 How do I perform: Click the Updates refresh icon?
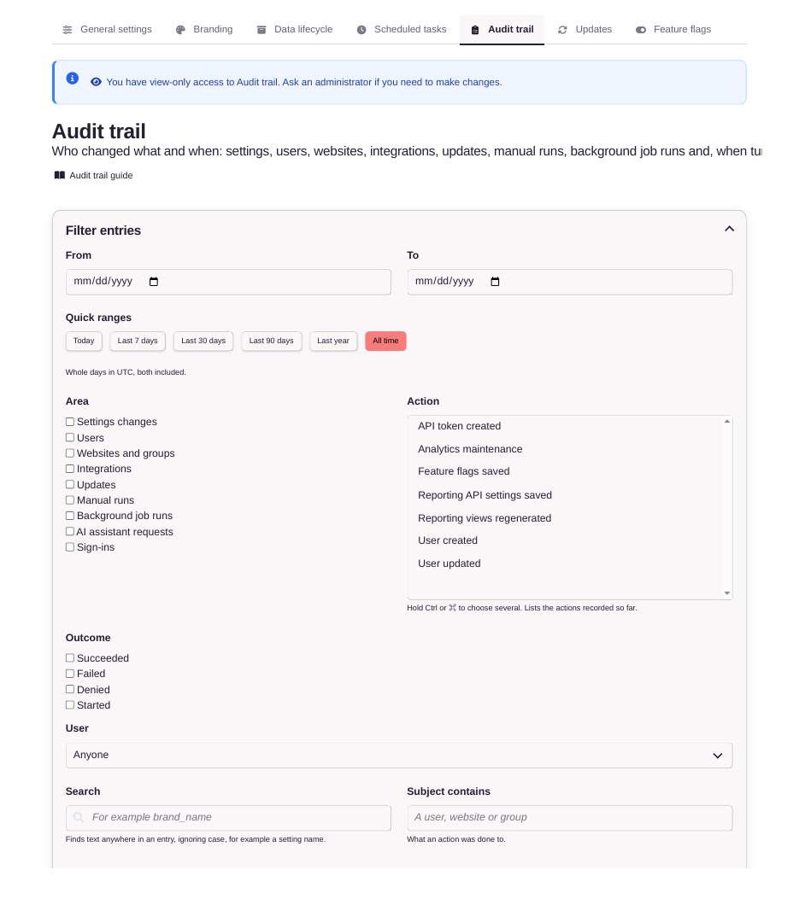pyautogui.click(x=562, y=30)
